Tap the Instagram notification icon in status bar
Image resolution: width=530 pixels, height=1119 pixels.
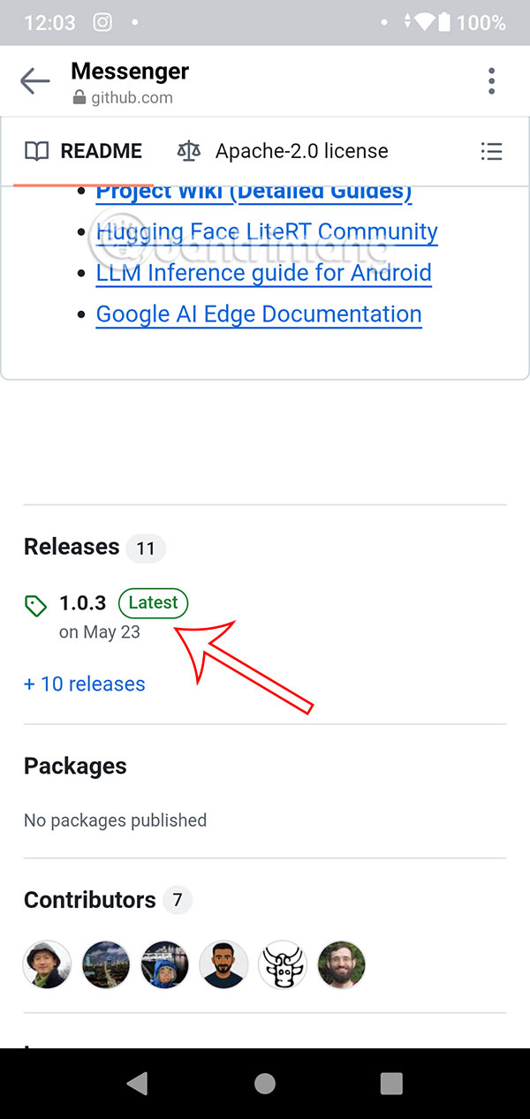click(x=102, y=22)
